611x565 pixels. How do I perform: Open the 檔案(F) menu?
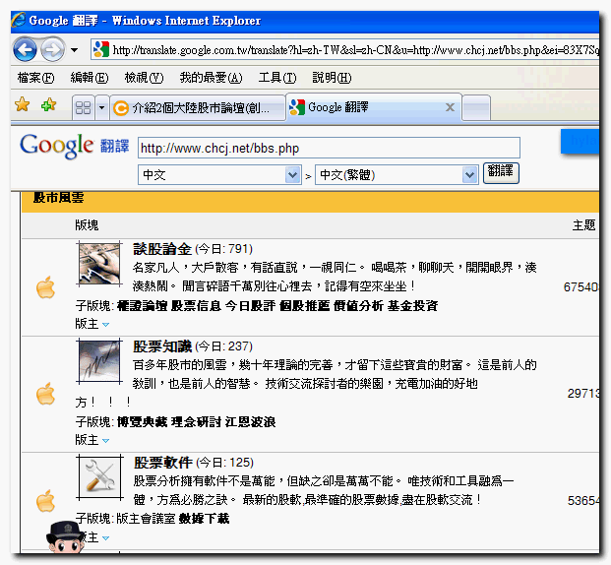(x=35, y=78)
